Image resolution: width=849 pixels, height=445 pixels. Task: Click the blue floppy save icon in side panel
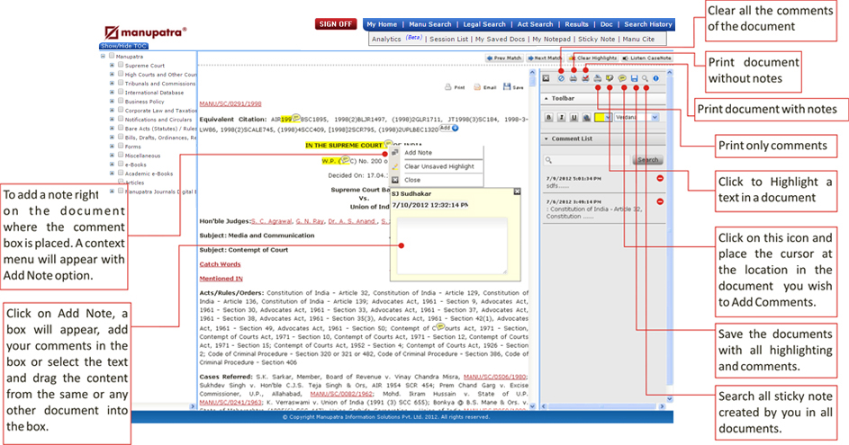pos(635,78)
